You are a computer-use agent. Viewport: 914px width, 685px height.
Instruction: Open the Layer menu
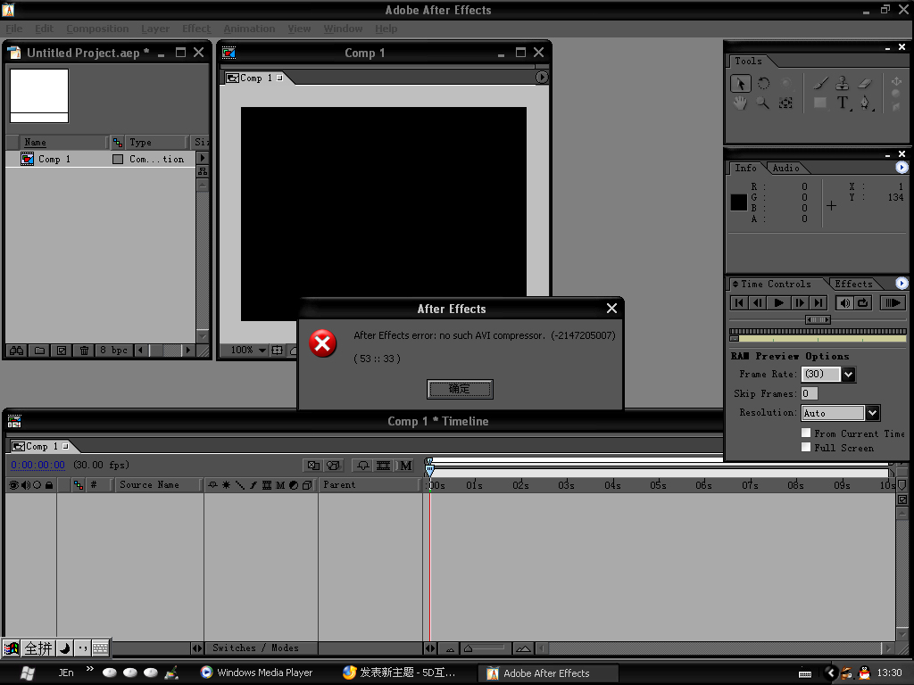pyautogui.click(x=155, y=29)
